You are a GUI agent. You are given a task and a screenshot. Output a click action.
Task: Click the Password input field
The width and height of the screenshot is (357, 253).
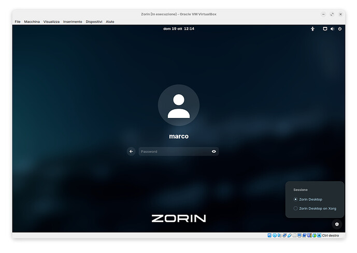[174, 152]
